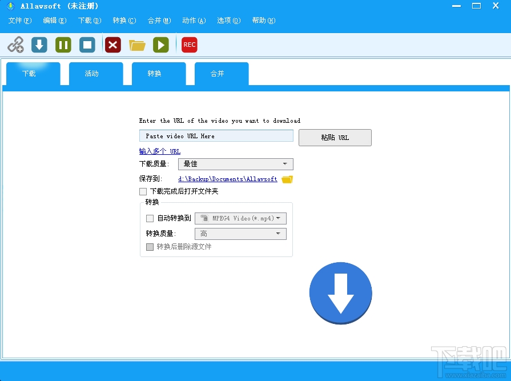
Task: Open the 选项 menu
Action: point(228,20)
